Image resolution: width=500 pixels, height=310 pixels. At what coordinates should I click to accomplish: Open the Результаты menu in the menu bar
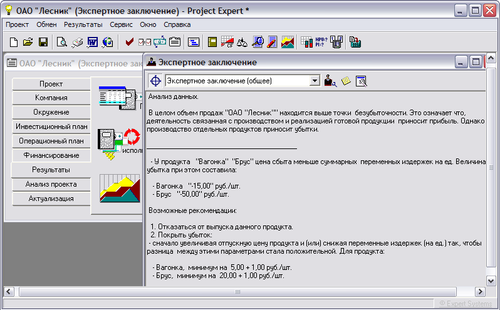click(x=83, y=24)
